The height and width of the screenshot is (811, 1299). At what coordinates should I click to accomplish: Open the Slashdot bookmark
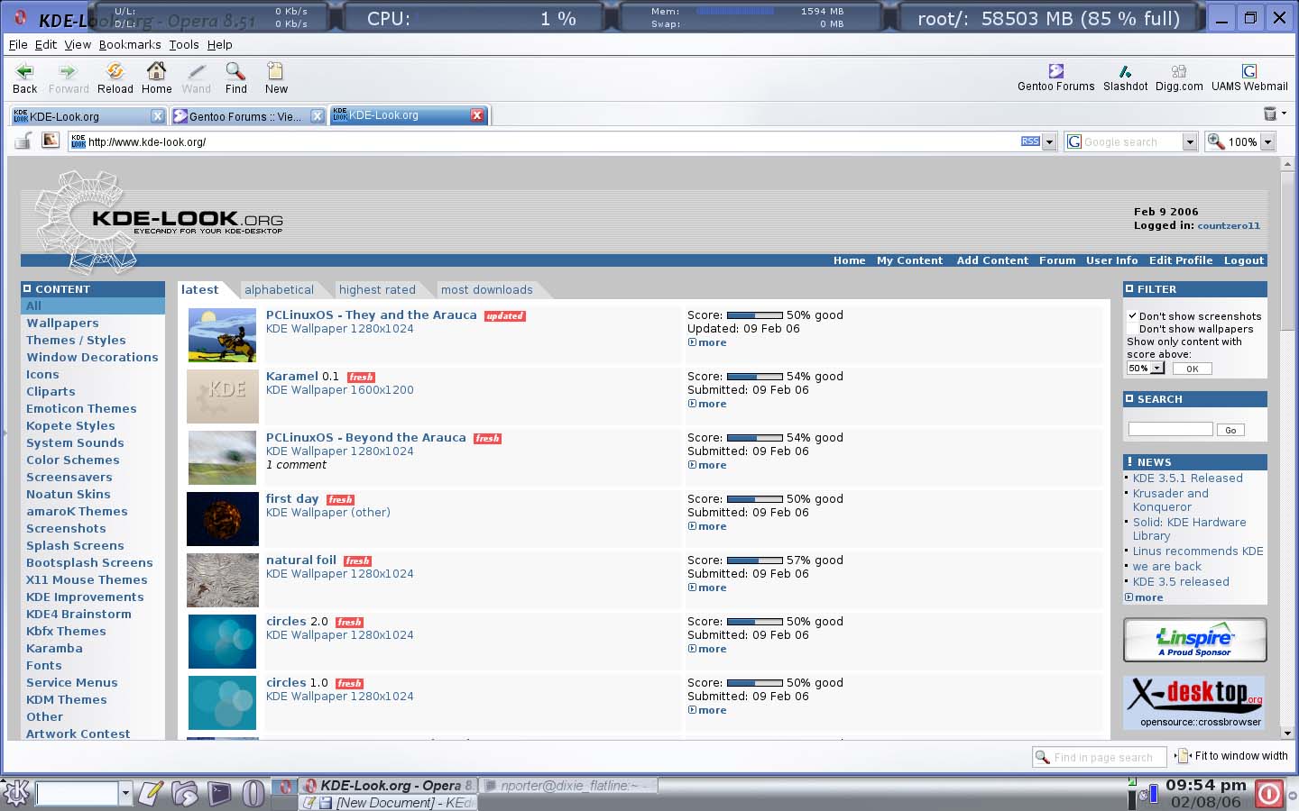1125,78
